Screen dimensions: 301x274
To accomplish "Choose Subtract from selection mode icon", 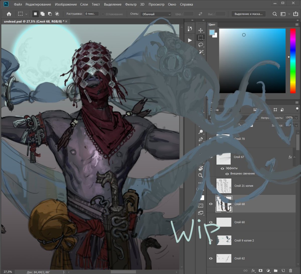I will [x=50, y=14].
